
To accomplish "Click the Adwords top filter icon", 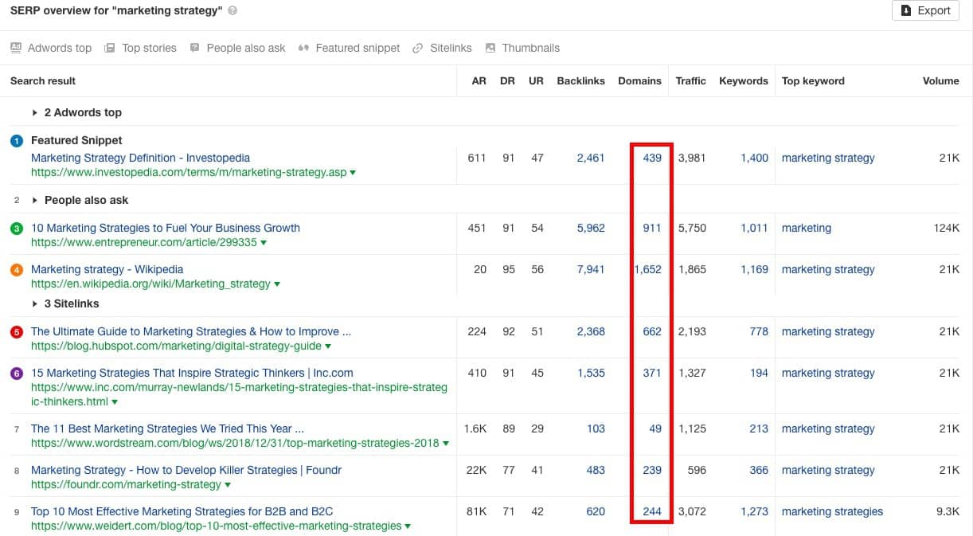I will pos(17,48).
